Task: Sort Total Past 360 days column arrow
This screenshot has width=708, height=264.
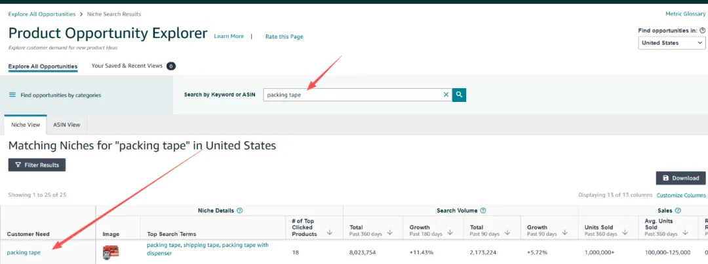Action: point(390,231)
